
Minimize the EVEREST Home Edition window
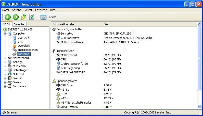pyautogui.click(x=187, y=4)
